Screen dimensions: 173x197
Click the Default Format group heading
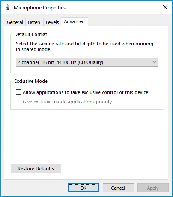coord(30,34)
